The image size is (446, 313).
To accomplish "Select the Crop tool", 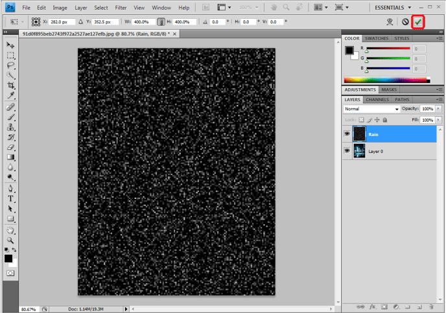I will 11,86.
